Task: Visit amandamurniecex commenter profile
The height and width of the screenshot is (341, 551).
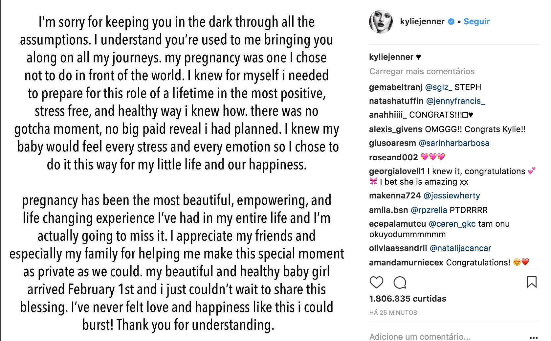Action: [406, 262]
